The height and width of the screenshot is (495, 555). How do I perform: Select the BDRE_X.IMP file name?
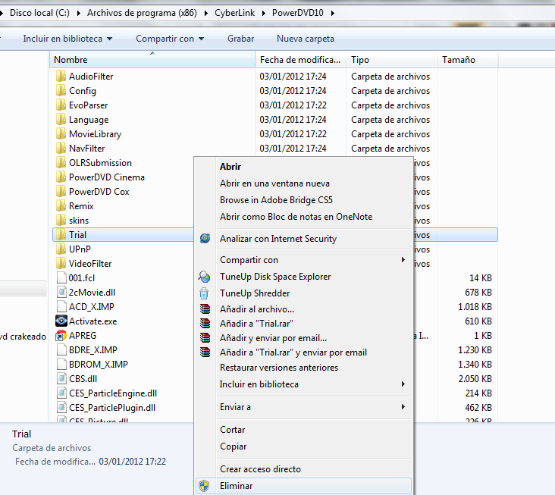point(93,350)
